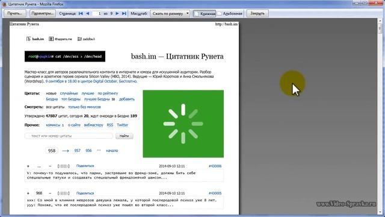Click plus vote on quote #430005

(x=28, y=193)
